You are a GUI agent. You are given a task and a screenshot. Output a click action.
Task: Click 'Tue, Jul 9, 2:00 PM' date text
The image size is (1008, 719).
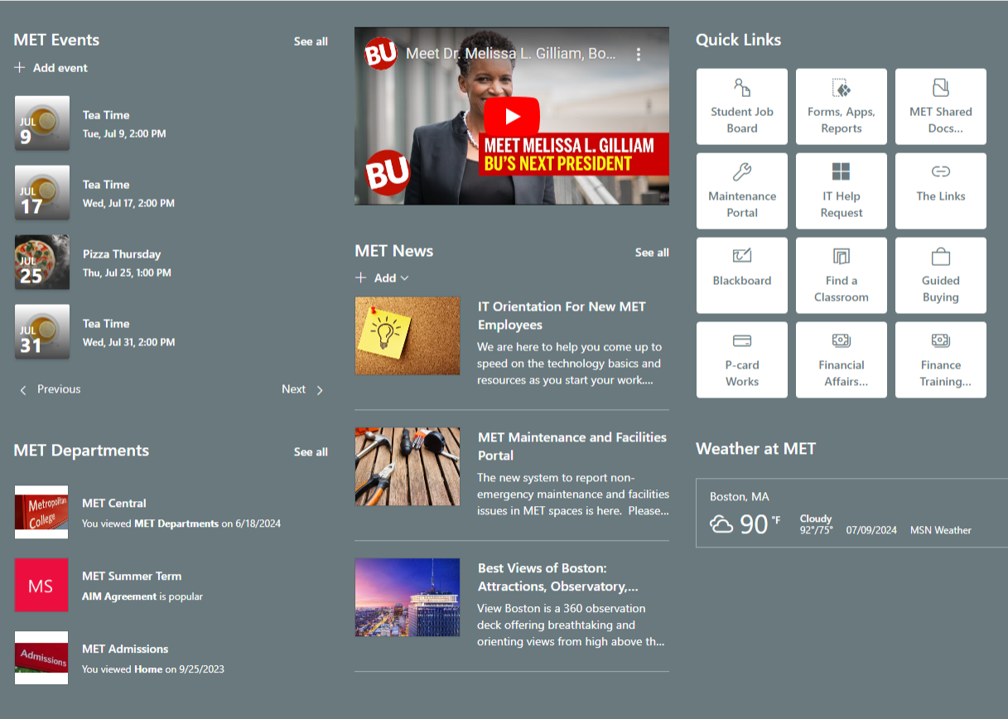point(124,133)
